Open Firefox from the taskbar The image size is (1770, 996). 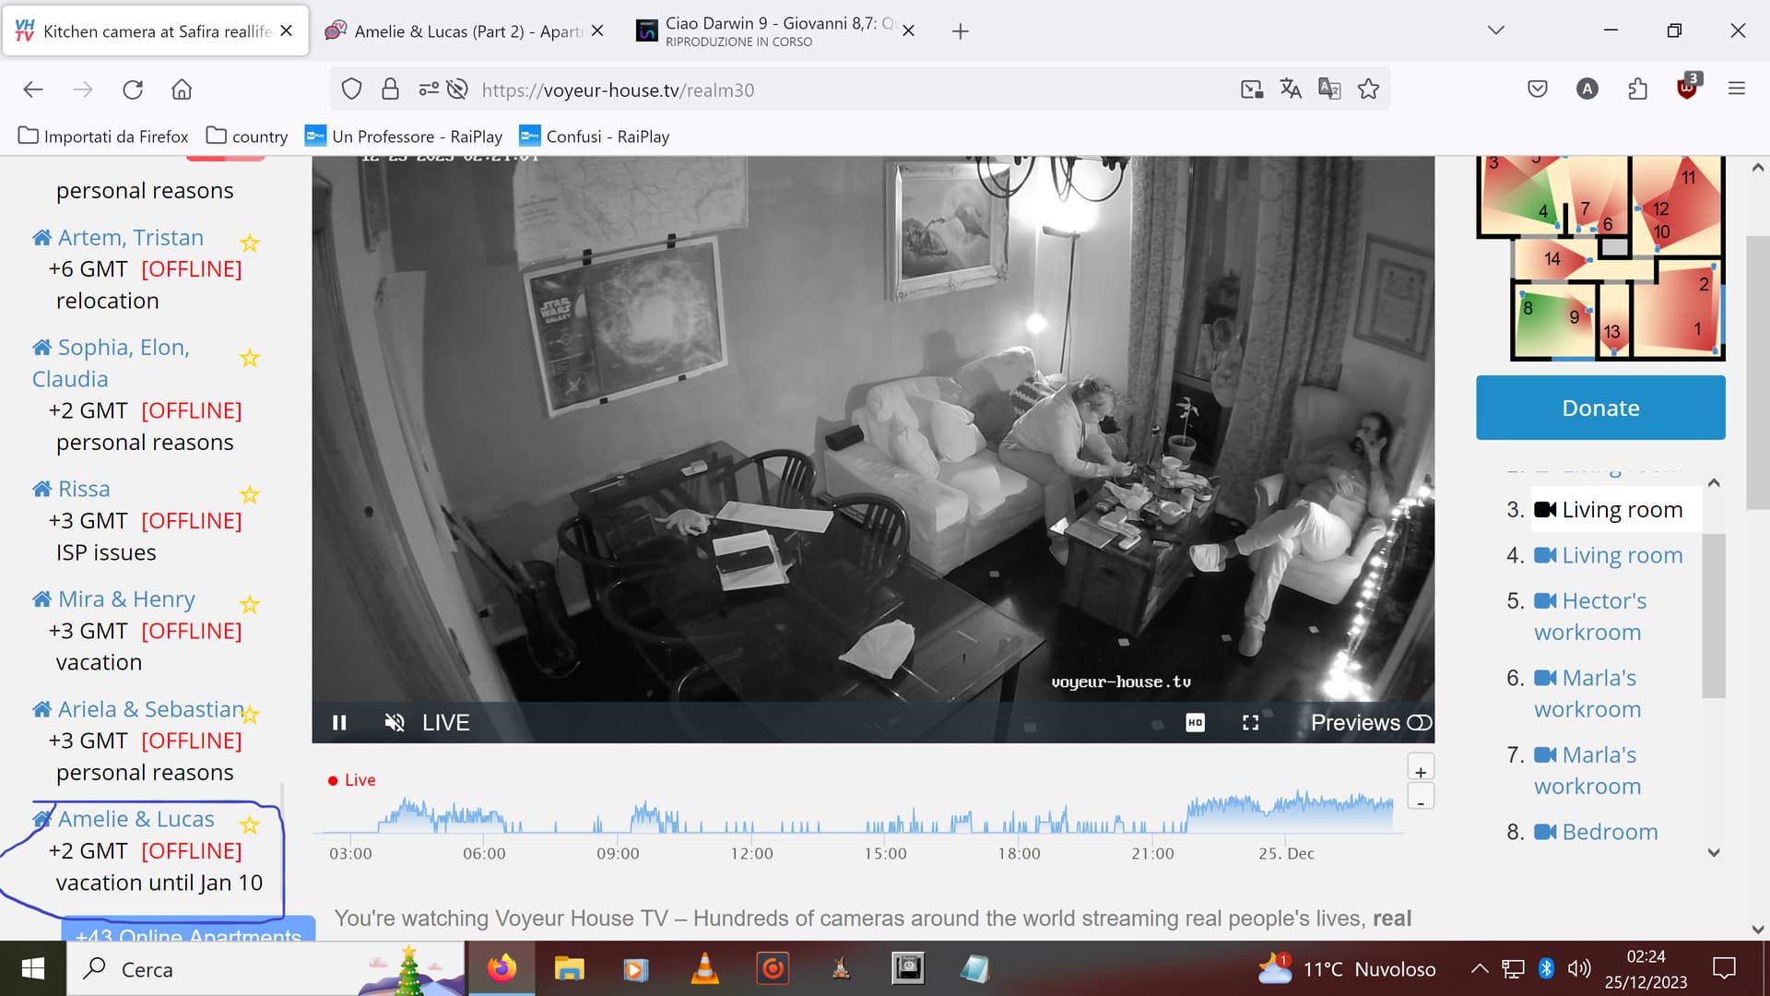[x=501, y=968]
